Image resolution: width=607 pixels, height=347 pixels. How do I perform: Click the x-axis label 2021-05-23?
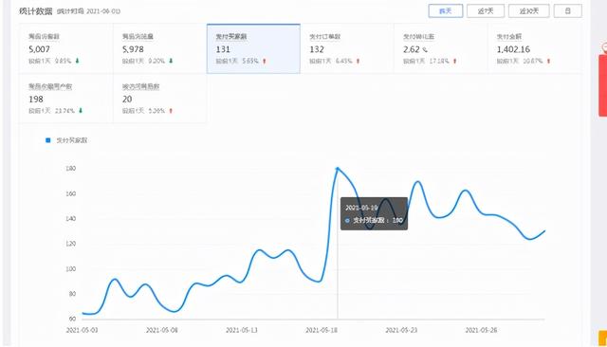(x=401, y=330)
